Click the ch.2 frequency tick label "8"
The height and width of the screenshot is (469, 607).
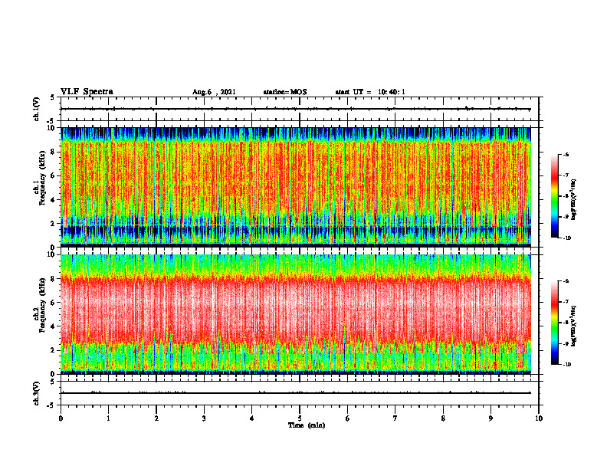(x=54, y=279)
